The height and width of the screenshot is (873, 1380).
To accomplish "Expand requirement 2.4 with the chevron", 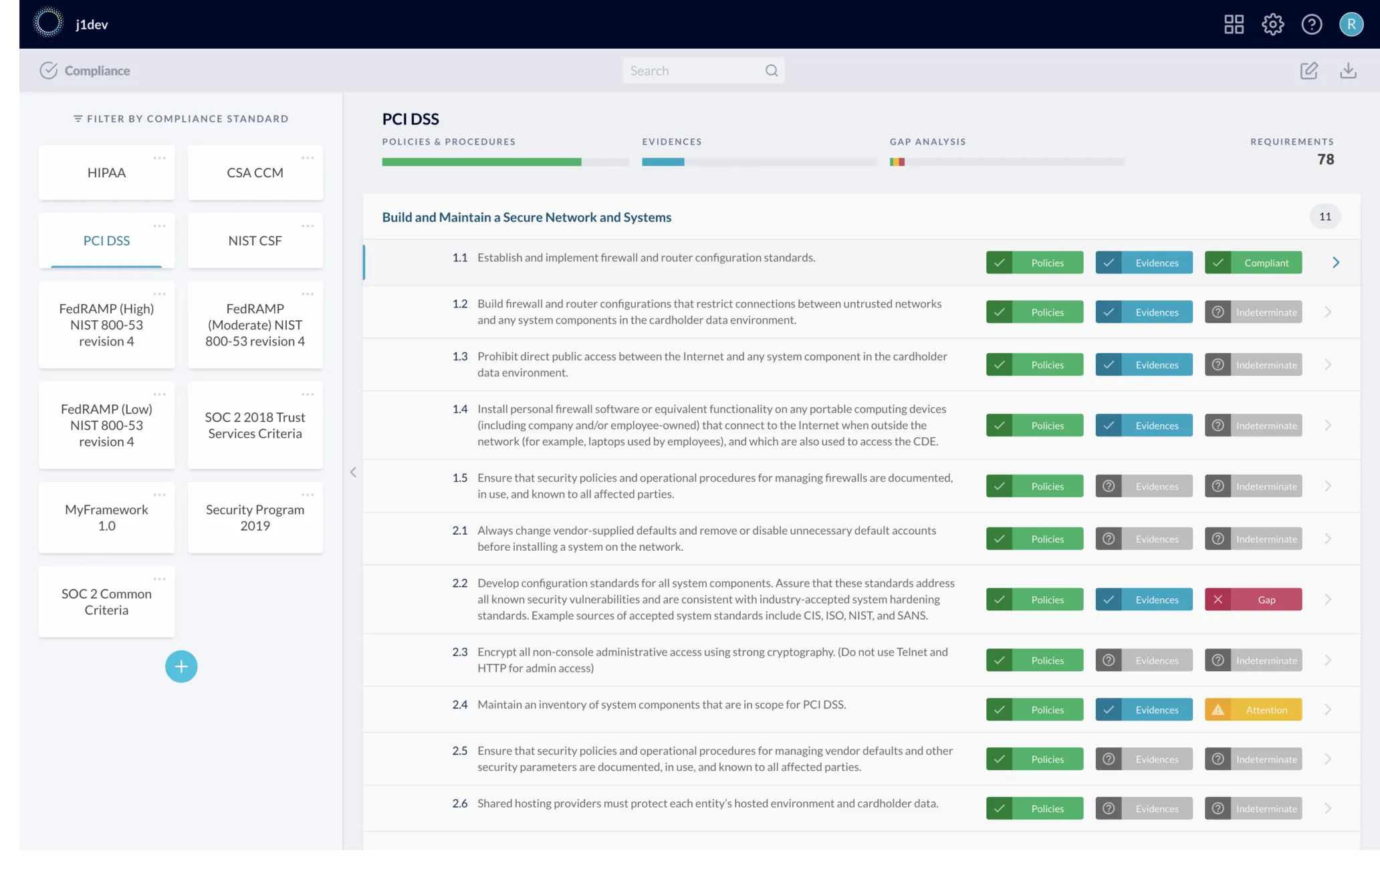I will point(1328,709).
